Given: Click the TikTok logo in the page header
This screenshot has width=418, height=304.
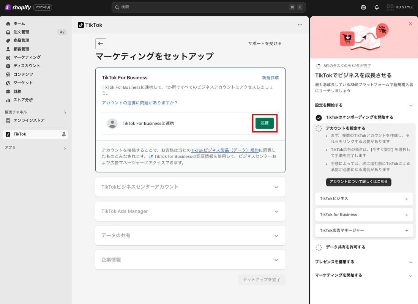Looking at the screenshot, I should [x=81, y=25].
